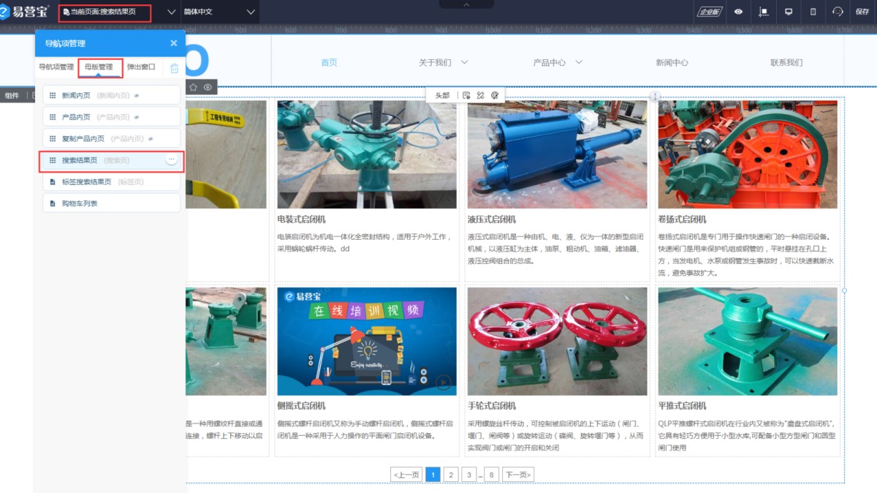Screen dimensions: 877x493
Task: Preview site with the eye icon
Action: 738,12
